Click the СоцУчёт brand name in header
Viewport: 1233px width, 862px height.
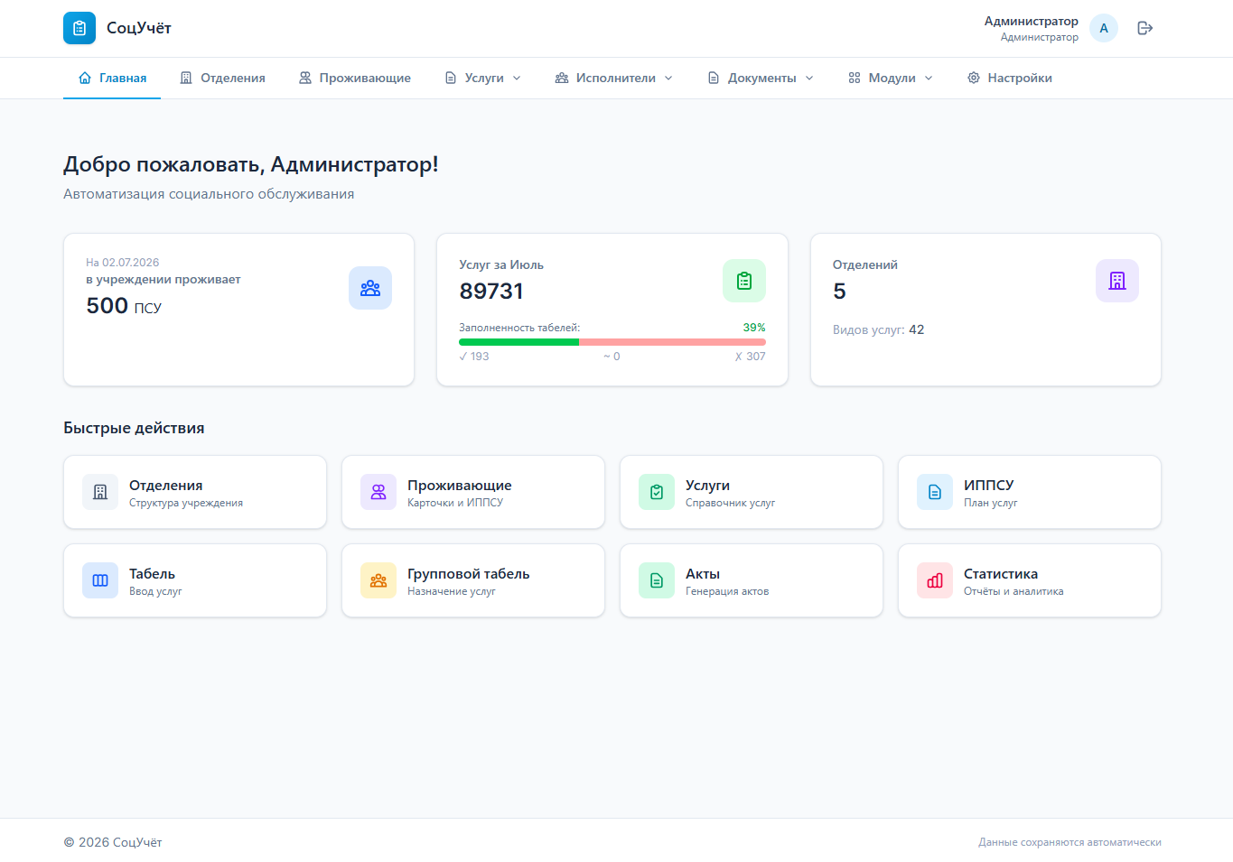coord(139,28)
